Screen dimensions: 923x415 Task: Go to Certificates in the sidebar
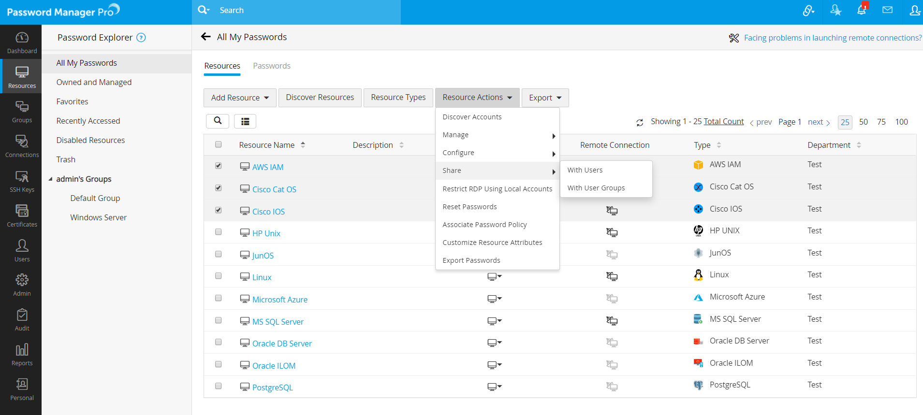coord(22,216)
